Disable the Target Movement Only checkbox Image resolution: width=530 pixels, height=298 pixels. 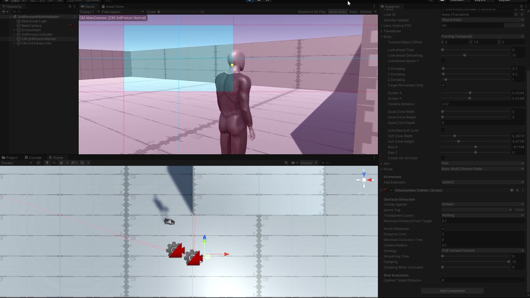click(443, 85)
